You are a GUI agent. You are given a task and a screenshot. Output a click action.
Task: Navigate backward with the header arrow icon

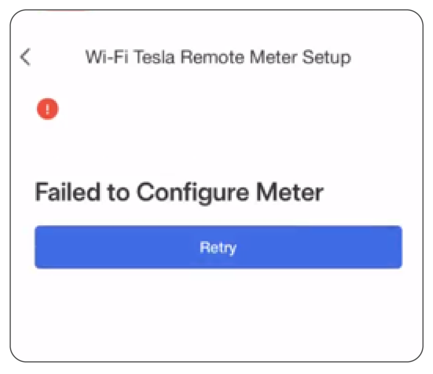coord(25,57)
